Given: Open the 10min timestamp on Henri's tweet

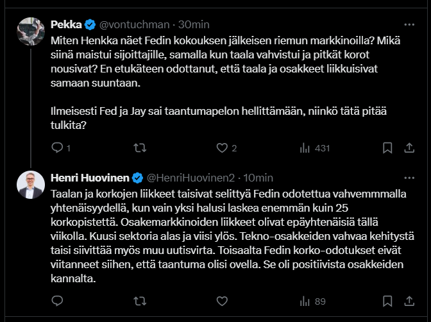Looking at the screenshot, I should [258, 177].
